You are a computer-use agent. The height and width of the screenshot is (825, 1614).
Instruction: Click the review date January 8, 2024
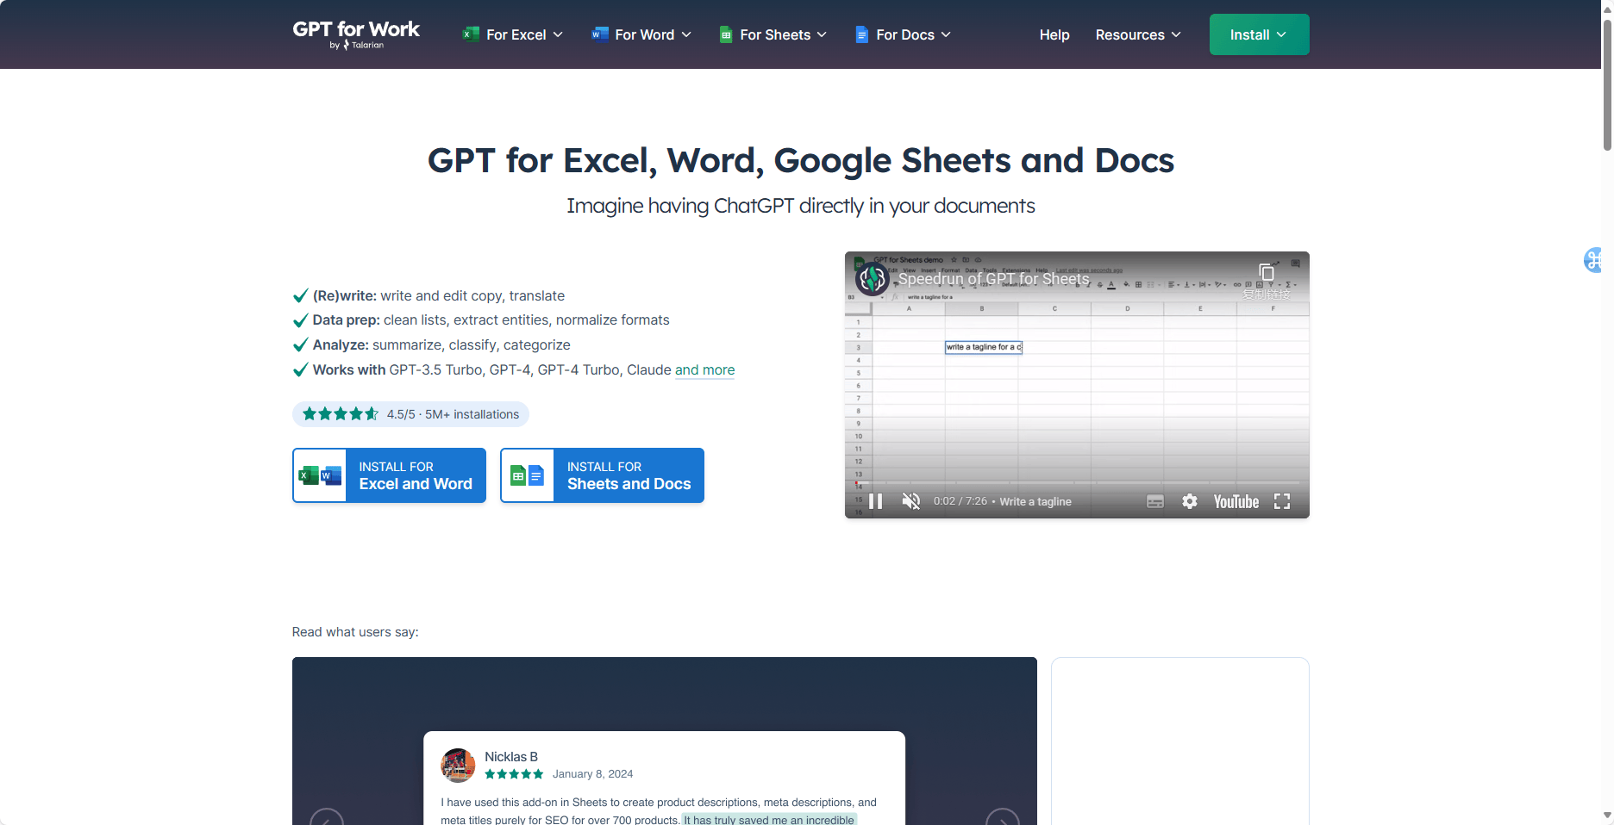(x=592, y=774)
